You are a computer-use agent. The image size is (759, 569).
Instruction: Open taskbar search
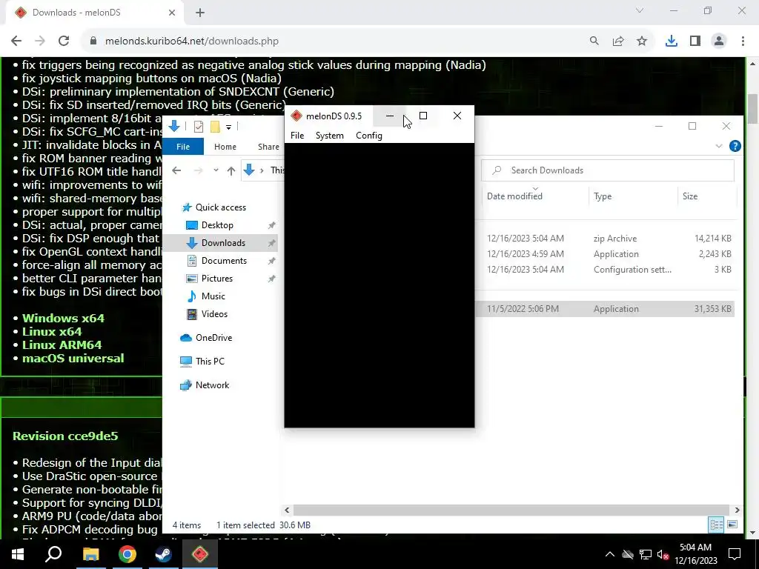(x=53, y=554)
